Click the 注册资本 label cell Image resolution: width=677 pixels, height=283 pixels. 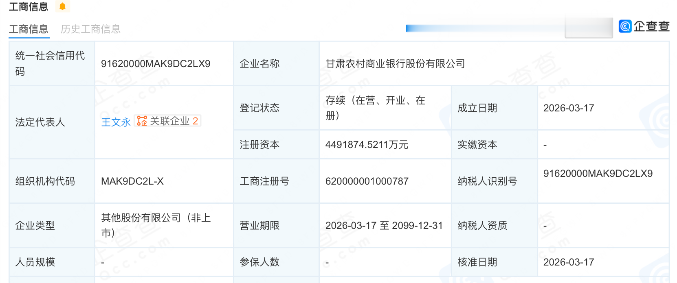click(x=276, y=144)
